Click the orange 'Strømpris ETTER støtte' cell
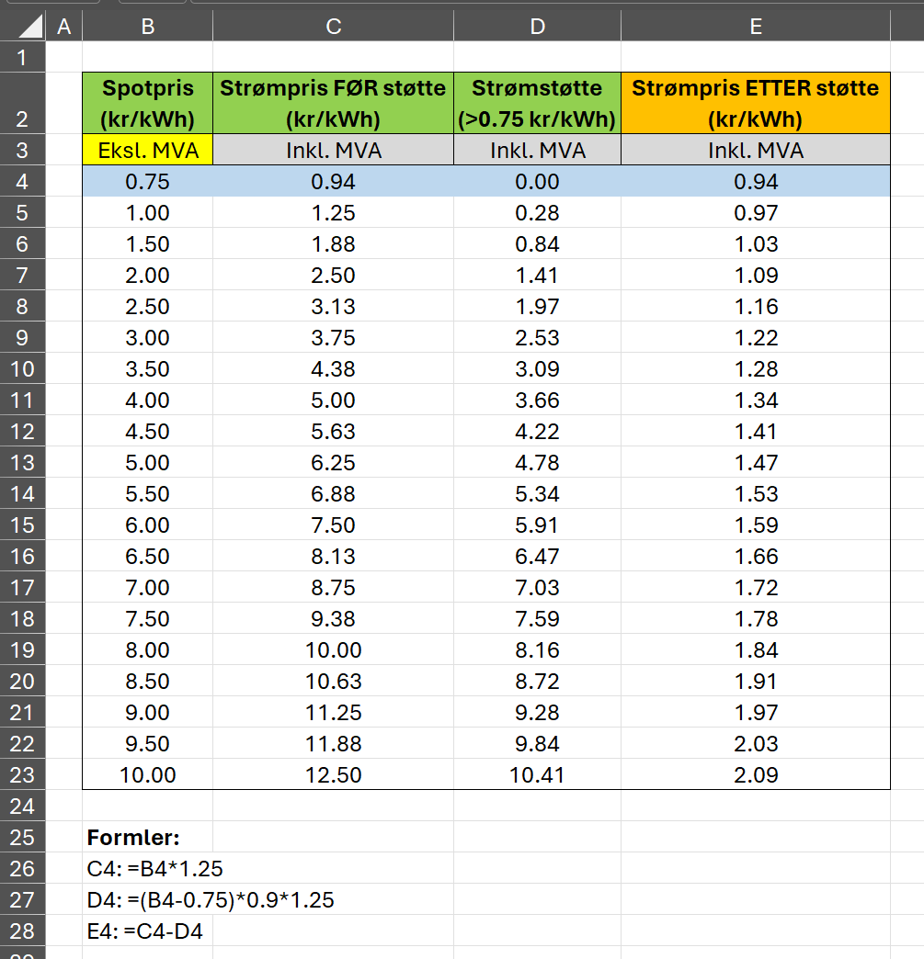This screenshot has width=924, height=959. click(x=756, y=104)
